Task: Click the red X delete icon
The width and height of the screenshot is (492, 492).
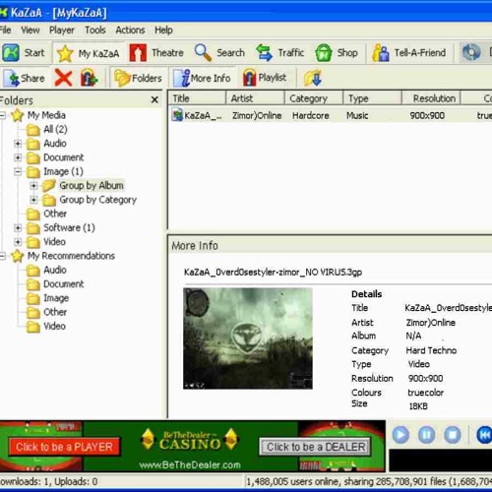Action: (63, 78)
